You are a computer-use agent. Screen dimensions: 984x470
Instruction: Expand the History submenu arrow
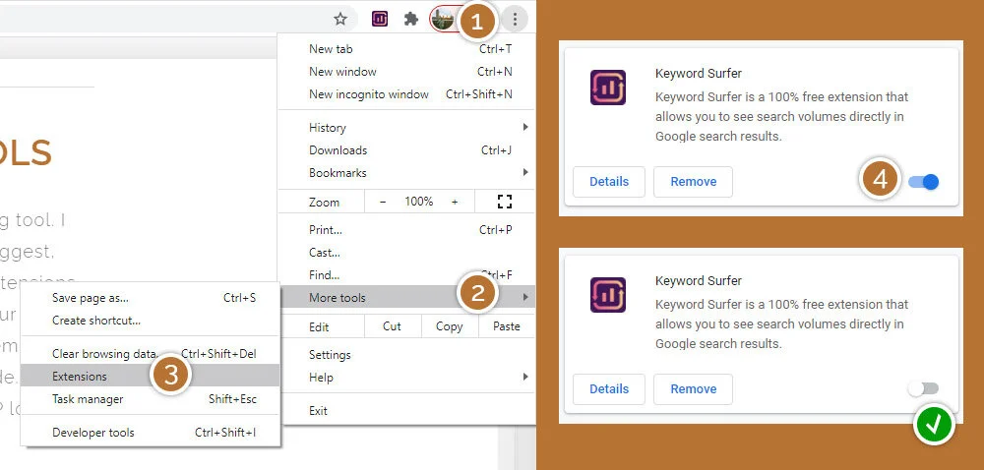pos(525,127)
